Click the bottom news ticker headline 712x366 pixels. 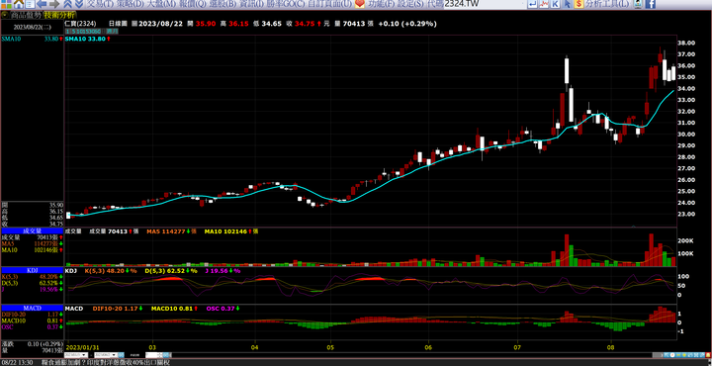[106, 362]
